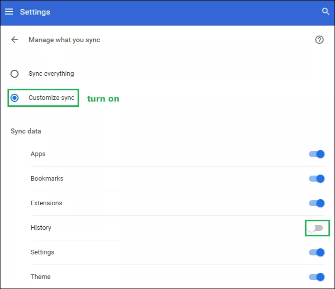Click the Apps row label

point(38,154)
